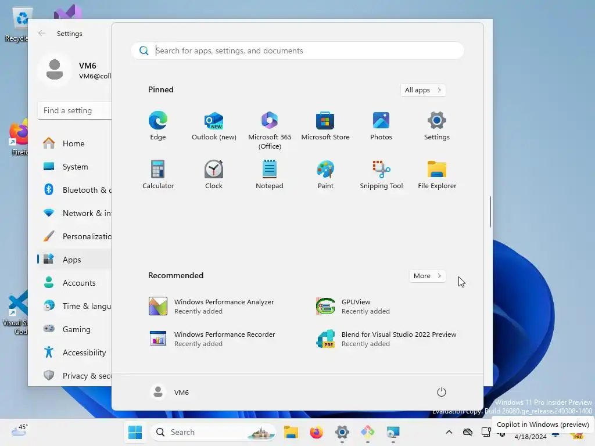This screenshot has width=595, height=446.
Task: Select Apps in Settings sidebar
Action: pos(74,260)
